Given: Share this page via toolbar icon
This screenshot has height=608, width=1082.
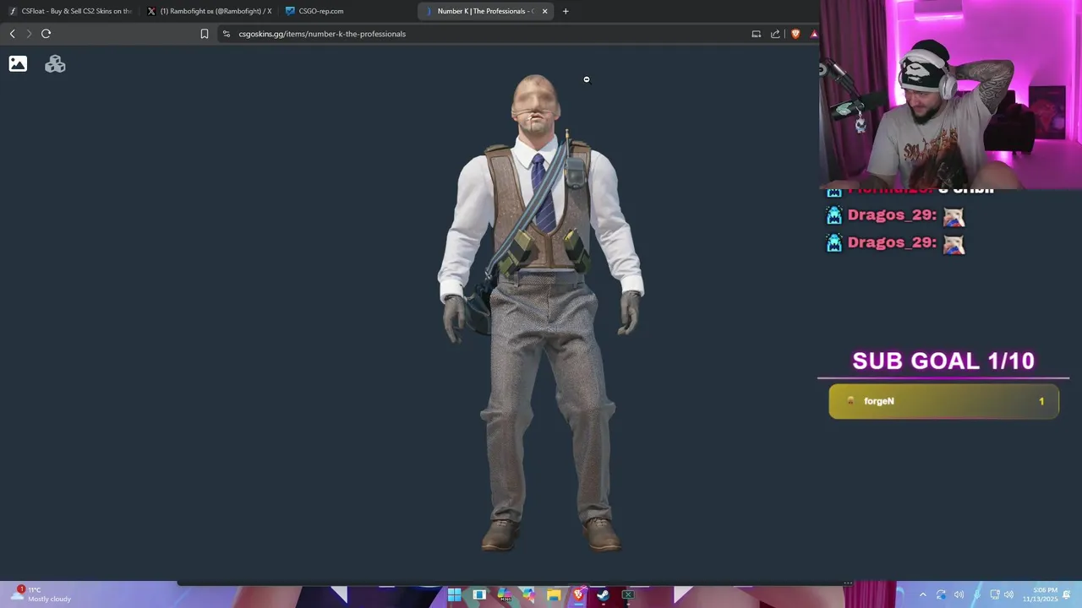Looking at the screenshot, I should pyautogui.click(x=775, y=34).
